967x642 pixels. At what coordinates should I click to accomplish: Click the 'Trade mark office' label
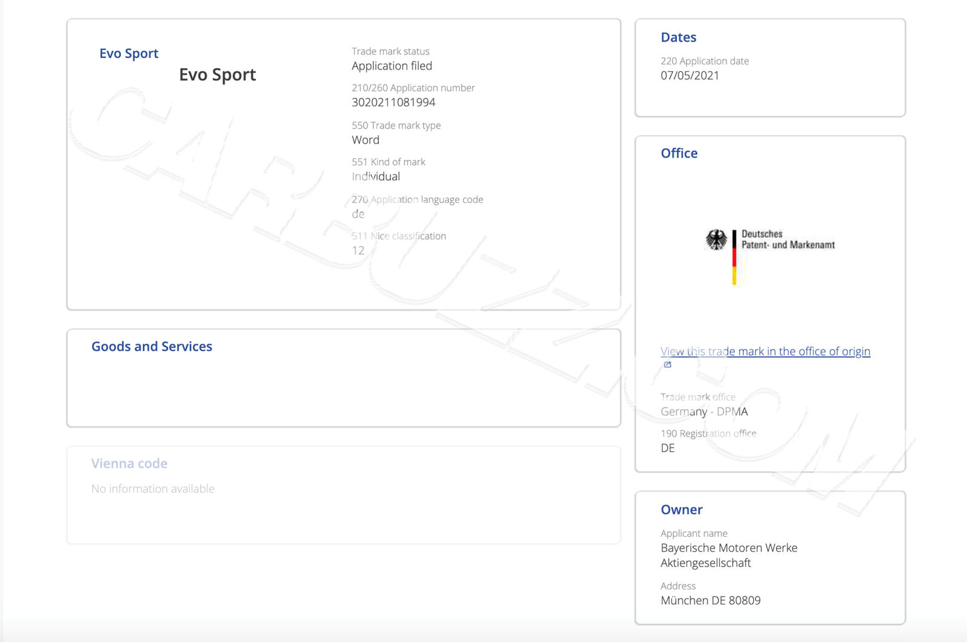click(698, 397)
